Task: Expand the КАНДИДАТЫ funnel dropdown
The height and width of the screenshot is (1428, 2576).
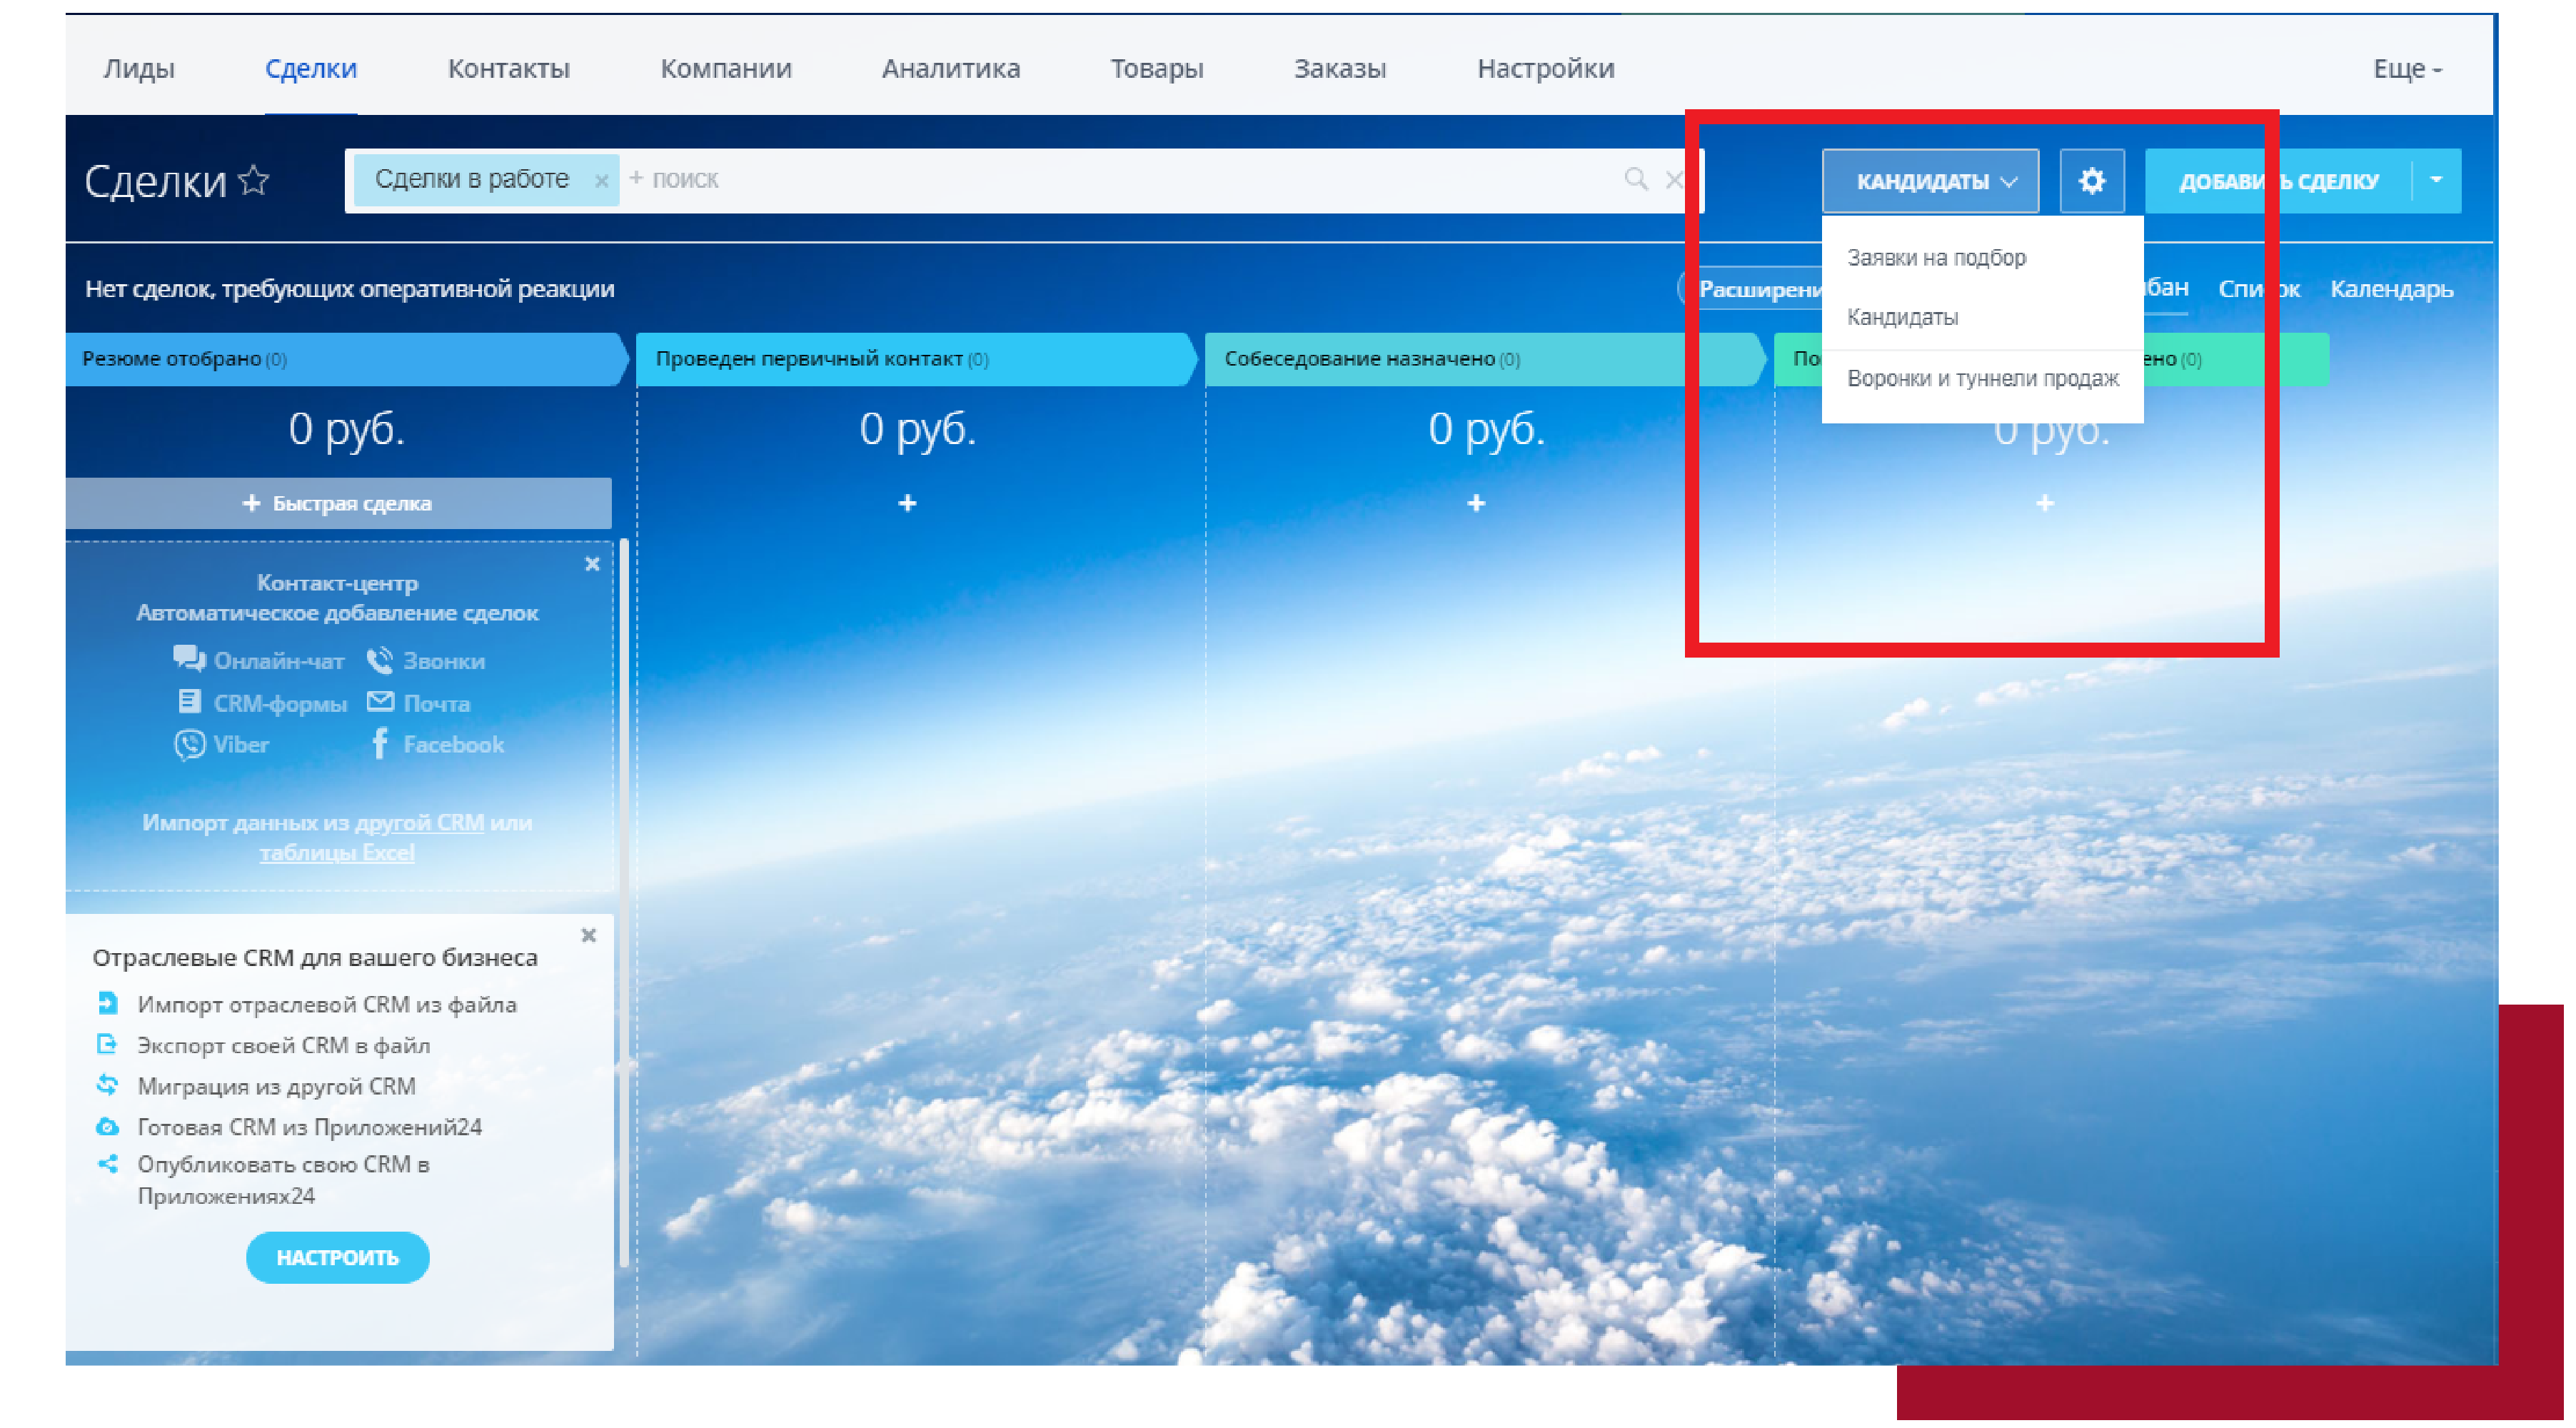Action: (x=1930, y=181)
